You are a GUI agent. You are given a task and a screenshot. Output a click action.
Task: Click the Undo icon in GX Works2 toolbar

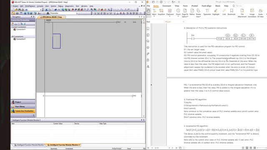tap(55, 10)
